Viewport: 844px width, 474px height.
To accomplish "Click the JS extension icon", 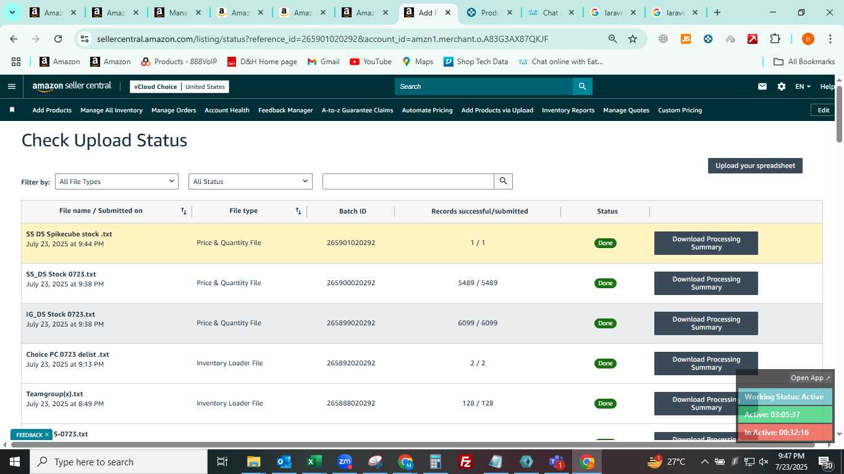I will point(686,39).
